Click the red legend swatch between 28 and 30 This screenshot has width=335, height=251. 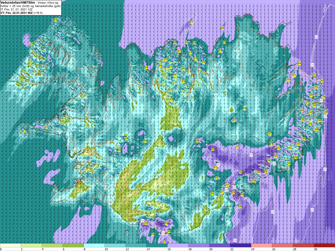pos(304,246)
